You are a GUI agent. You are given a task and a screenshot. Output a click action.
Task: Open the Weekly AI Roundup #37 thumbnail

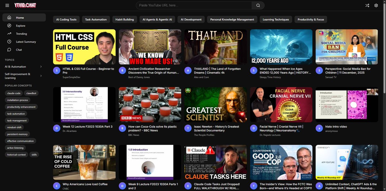pos(347,162)
